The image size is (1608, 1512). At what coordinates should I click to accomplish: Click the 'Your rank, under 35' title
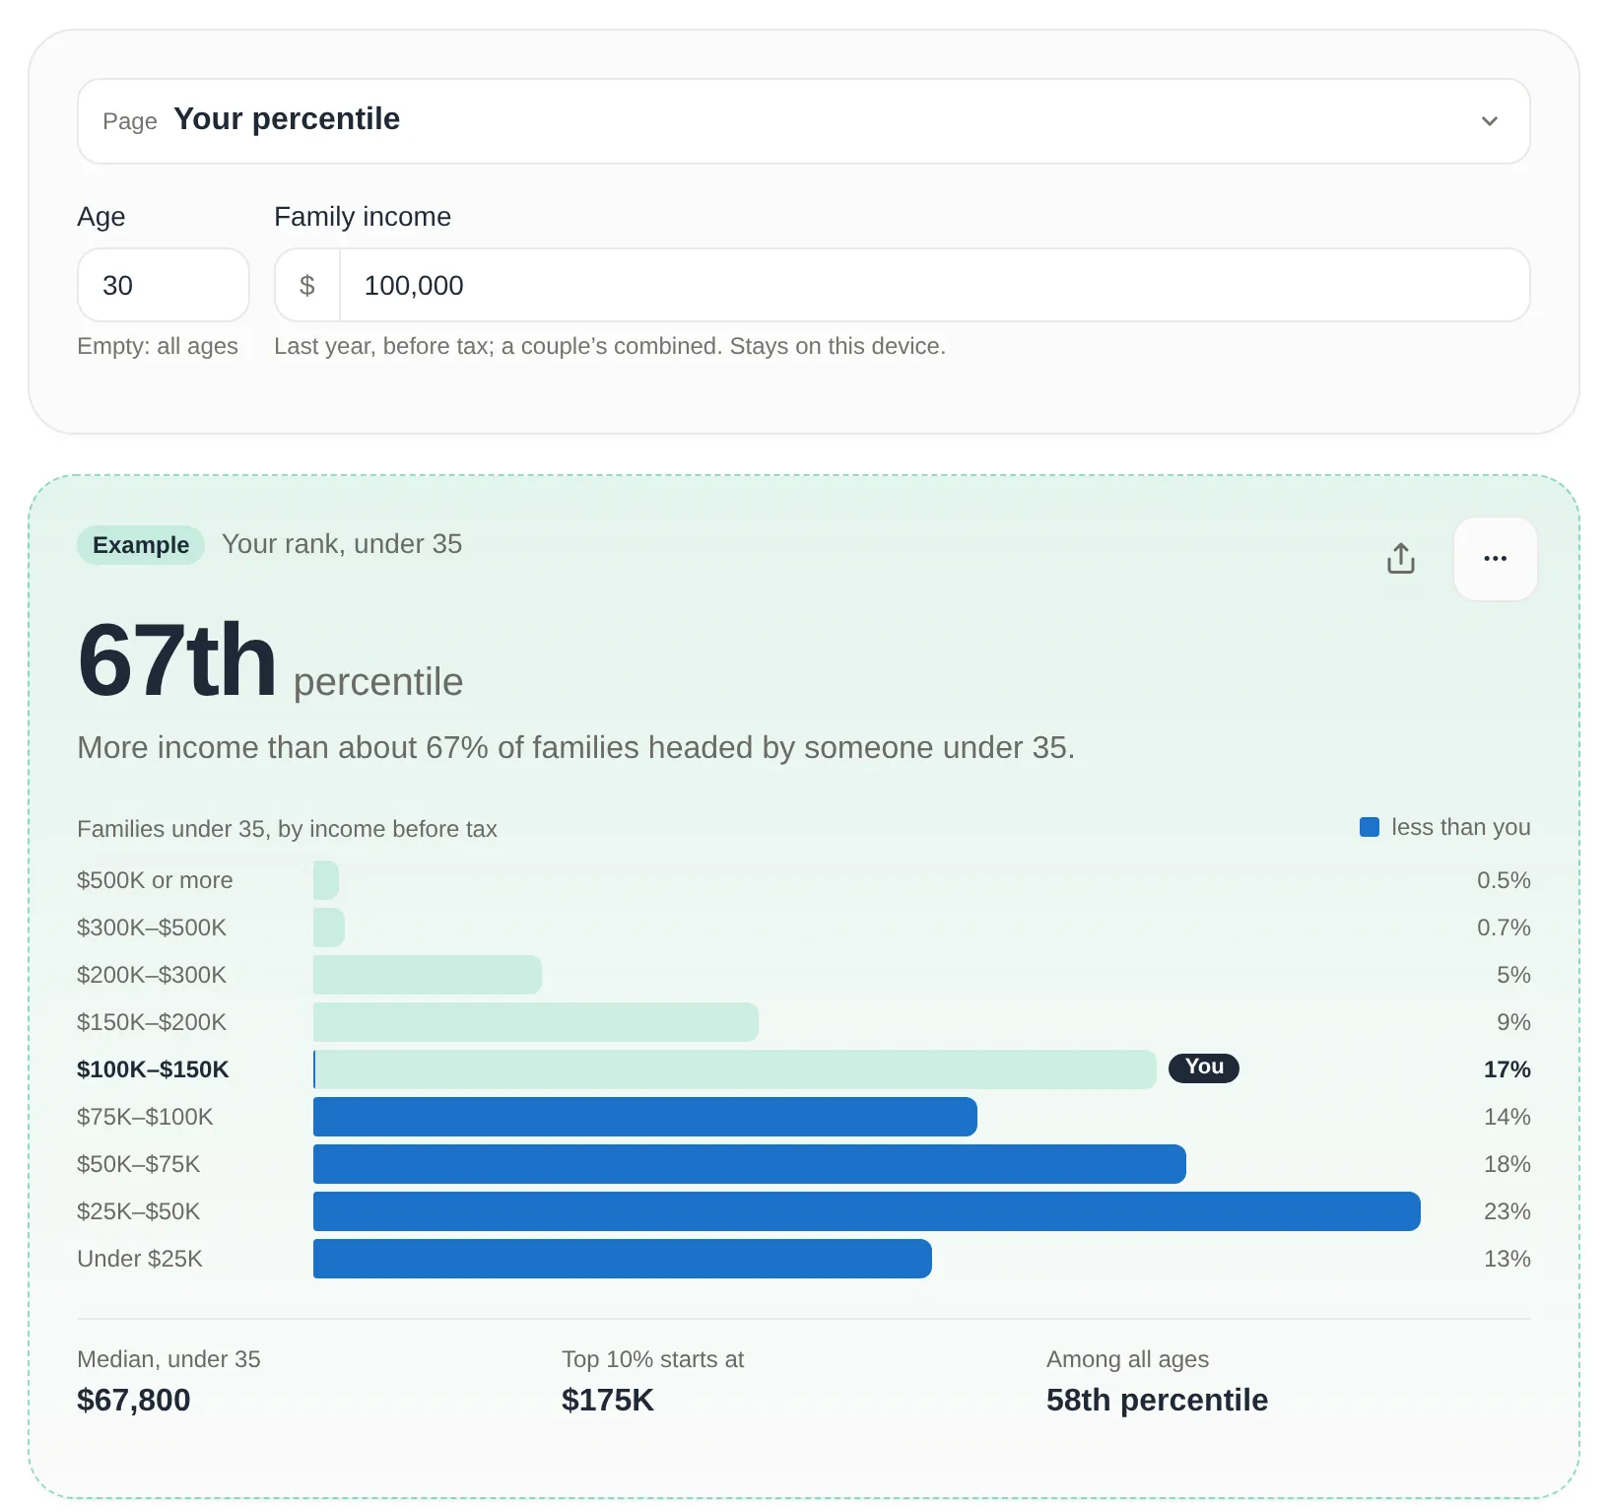[x=342, y=544]
